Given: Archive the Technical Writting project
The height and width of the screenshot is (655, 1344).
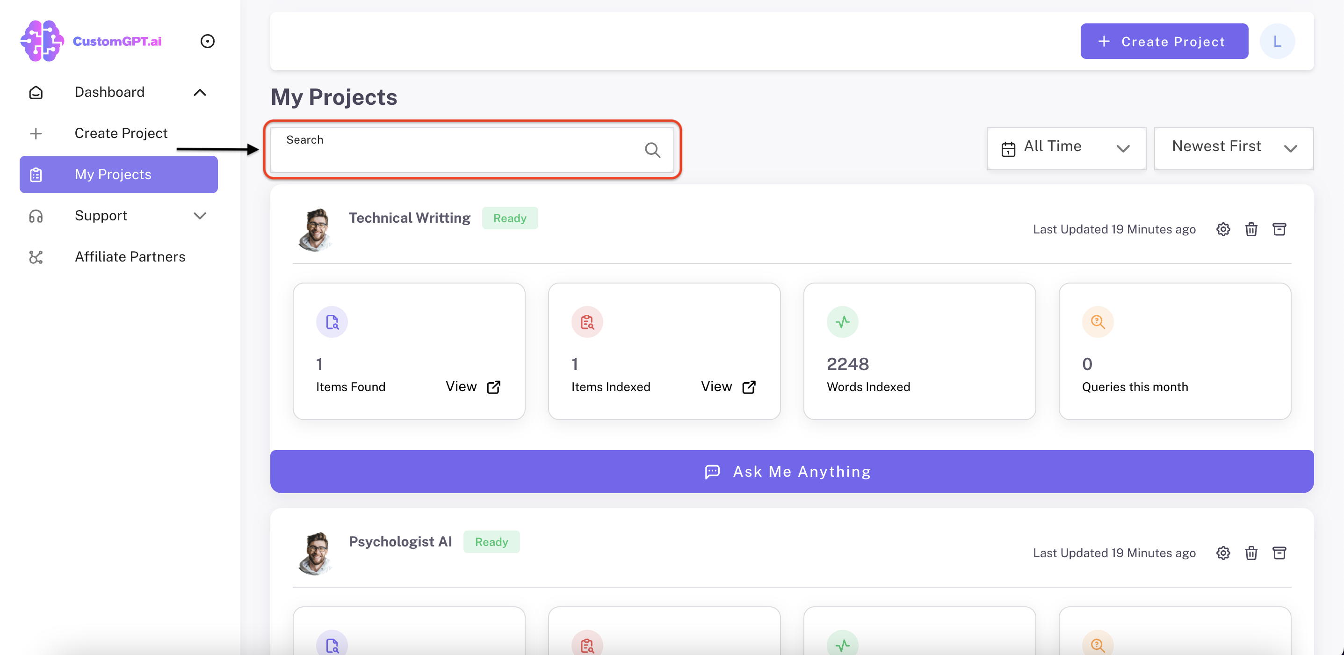Looking at the screenshot, I should [1279, 229].
